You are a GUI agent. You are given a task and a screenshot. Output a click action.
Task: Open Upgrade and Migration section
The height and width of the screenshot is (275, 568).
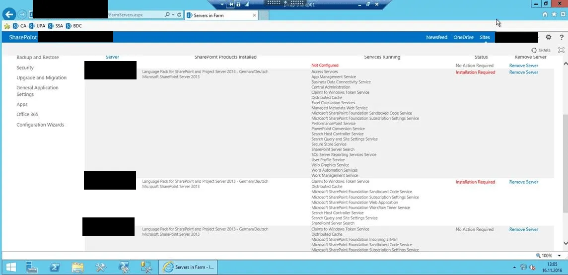pos(42,77)
